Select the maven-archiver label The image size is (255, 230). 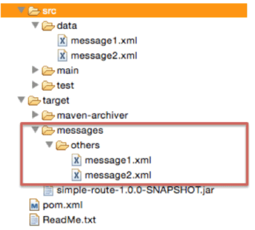coord(92,116)
